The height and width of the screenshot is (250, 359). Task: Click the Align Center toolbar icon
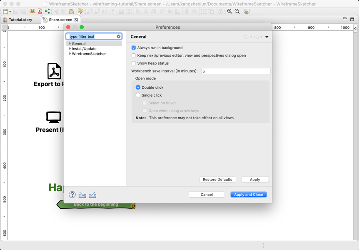[x=146, y=11]
